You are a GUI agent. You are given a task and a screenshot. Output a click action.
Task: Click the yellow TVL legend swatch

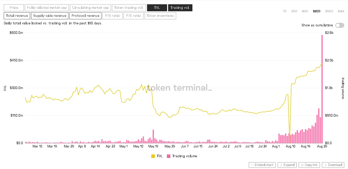tap(153, 156)
